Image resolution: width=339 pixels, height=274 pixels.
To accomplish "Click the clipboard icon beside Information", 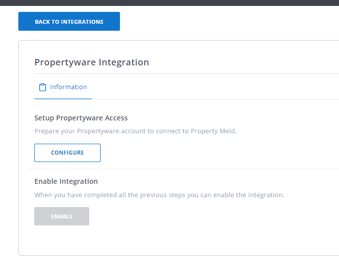I will (43, 87).
